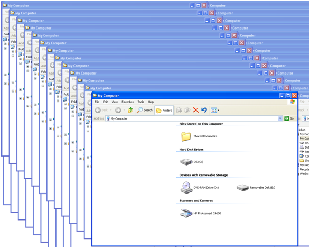Toggle the Folders pane button

[x=164, y=110]
